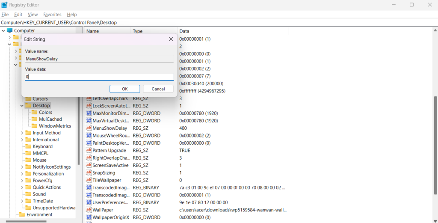Image resolution: width=438 pixels, height=223 pixels.
Task: Collapse the Desktop key in tree
Action: [22, 106]
